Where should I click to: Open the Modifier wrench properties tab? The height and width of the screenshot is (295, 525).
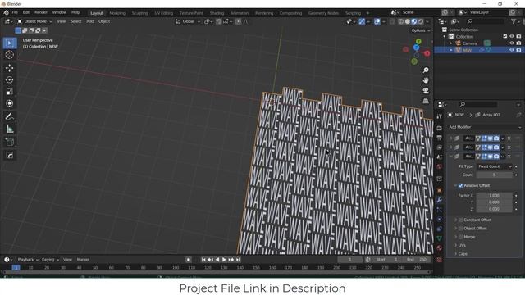point(440,200)
